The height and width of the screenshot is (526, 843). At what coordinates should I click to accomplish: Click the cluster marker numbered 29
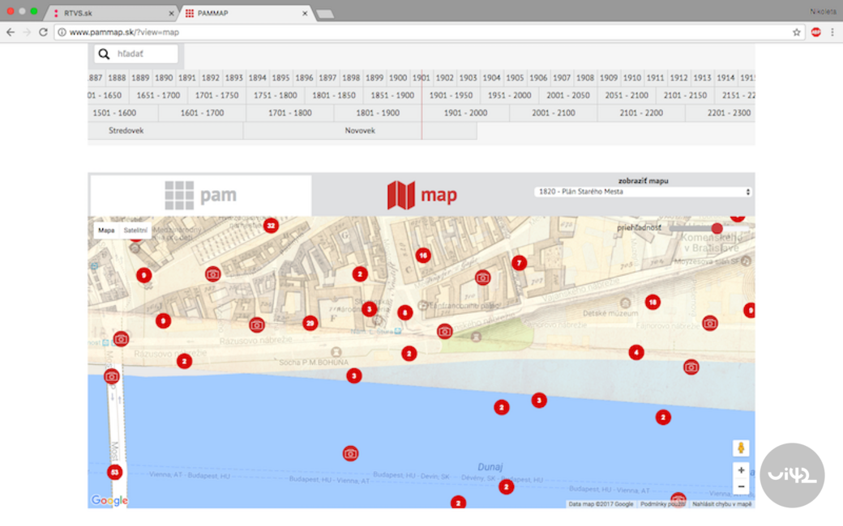point(310,324)
